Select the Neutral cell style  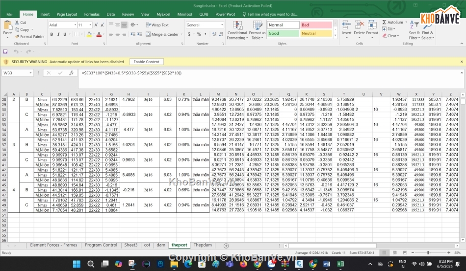(x=316, y=33)
